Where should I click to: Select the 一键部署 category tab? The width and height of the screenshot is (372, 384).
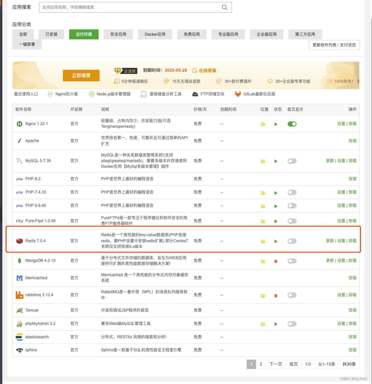point(27,44)
